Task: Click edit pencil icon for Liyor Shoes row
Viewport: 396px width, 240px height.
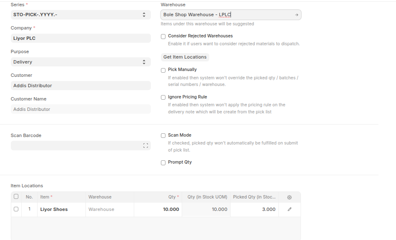Action: (x=289, y=209)
